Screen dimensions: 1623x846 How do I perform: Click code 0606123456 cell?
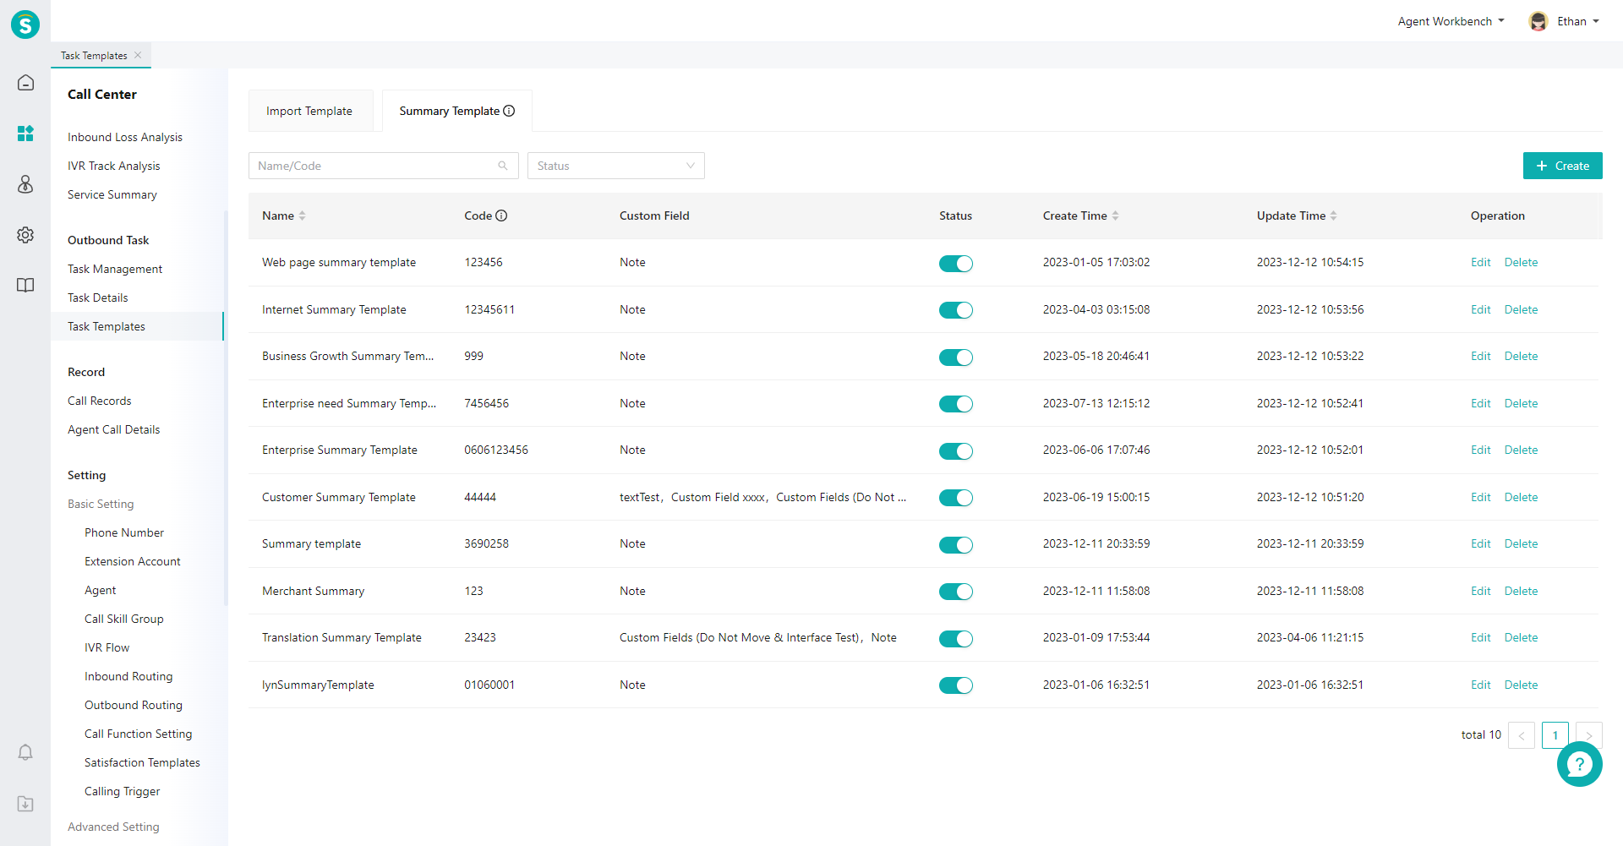[x=496, y=450]
